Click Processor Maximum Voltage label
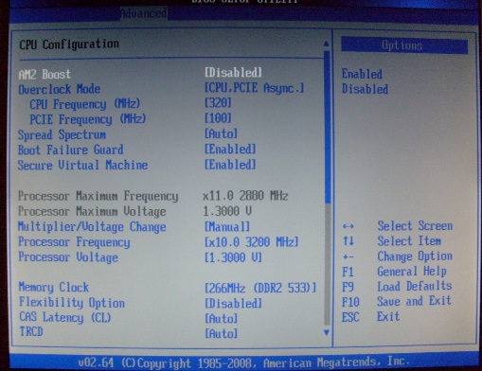This screenshot has width=482, height=371. [92, 211]
